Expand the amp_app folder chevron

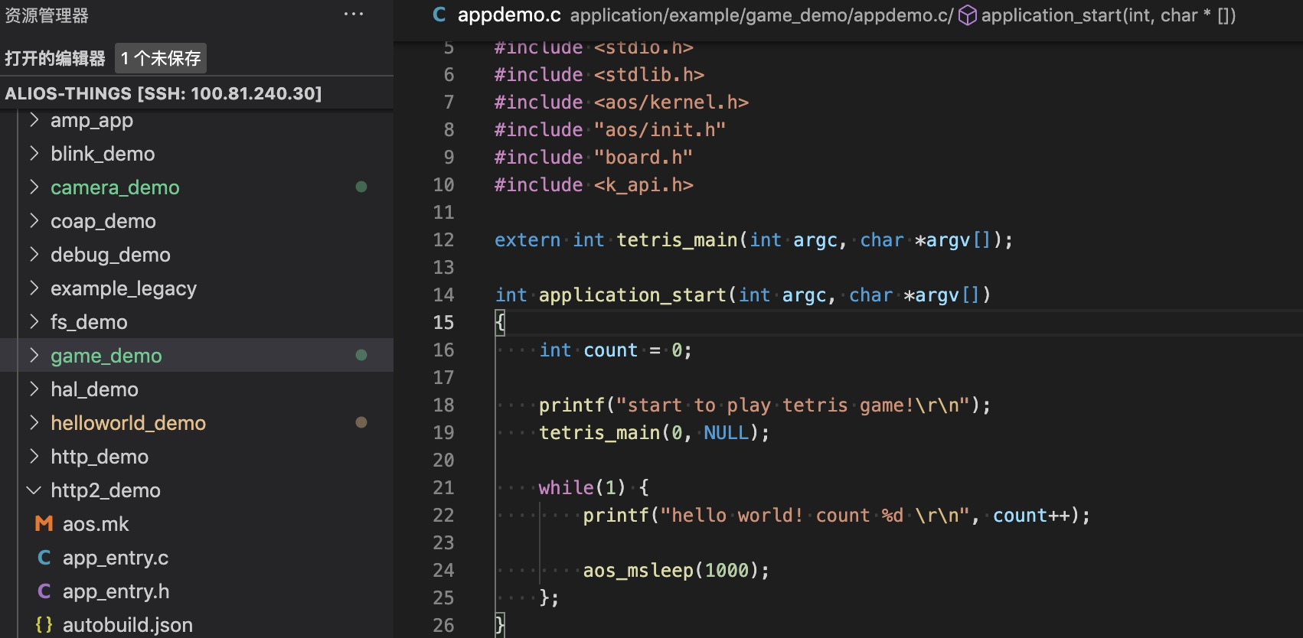click(34, 120)
